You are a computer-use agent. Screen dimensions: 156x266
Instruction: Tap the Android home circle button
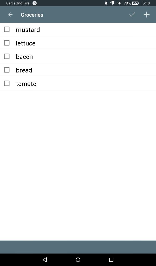pyautogui.click(x=78, y=260)
